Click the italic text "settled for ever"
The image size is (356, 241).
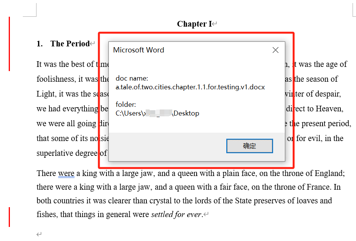(x=176, y=214)
